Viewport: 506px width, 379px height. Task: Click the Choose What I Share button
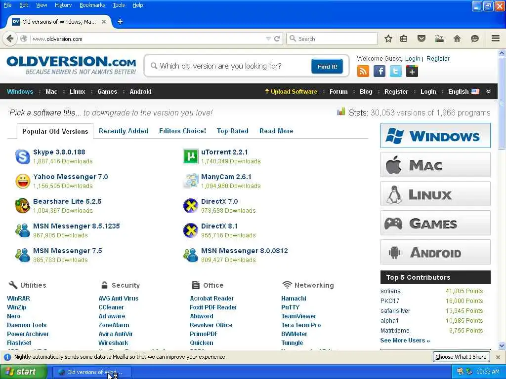(461, 357)
